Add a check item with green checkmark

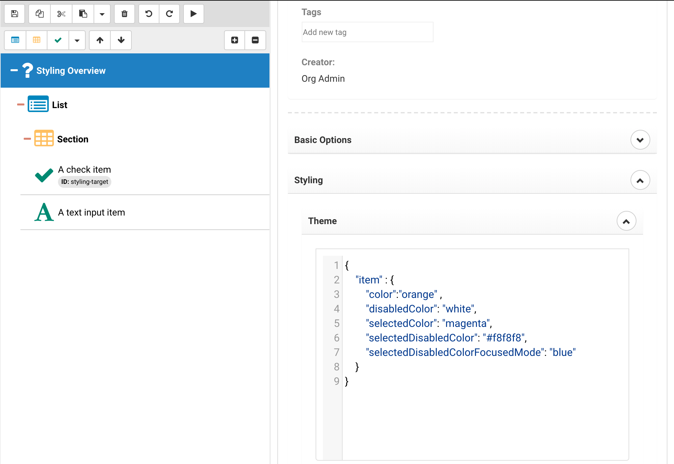coord(58,40)
